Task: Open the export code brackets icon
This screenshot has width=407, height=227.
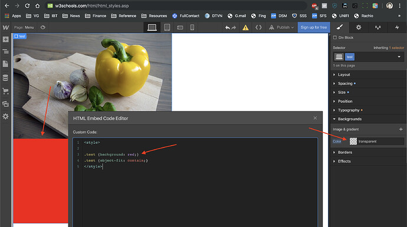Action: 258,27
